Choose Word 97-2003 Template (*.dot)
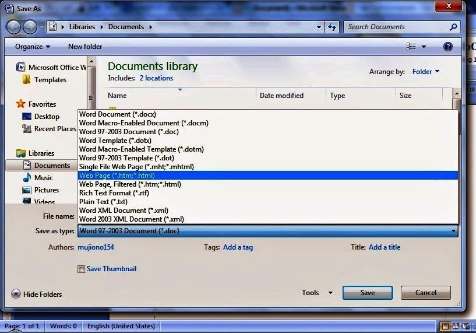 [268, 158]
